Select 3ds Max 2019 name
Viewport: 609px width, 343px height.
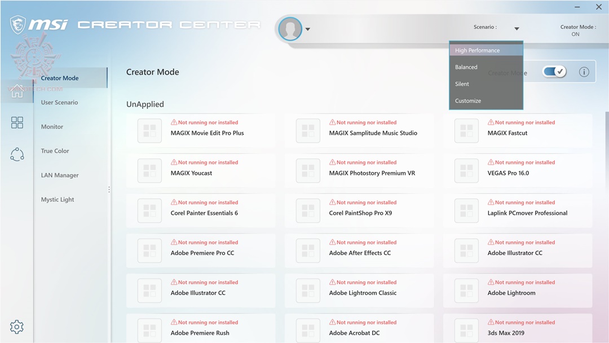[x=506, y=333]
